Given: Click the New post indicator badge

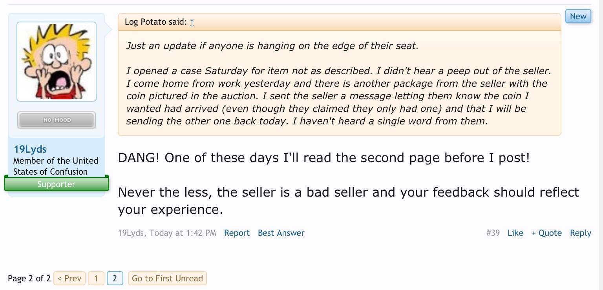Looking at the screenshot, I should pyautogui.click(x=578, y=16).
